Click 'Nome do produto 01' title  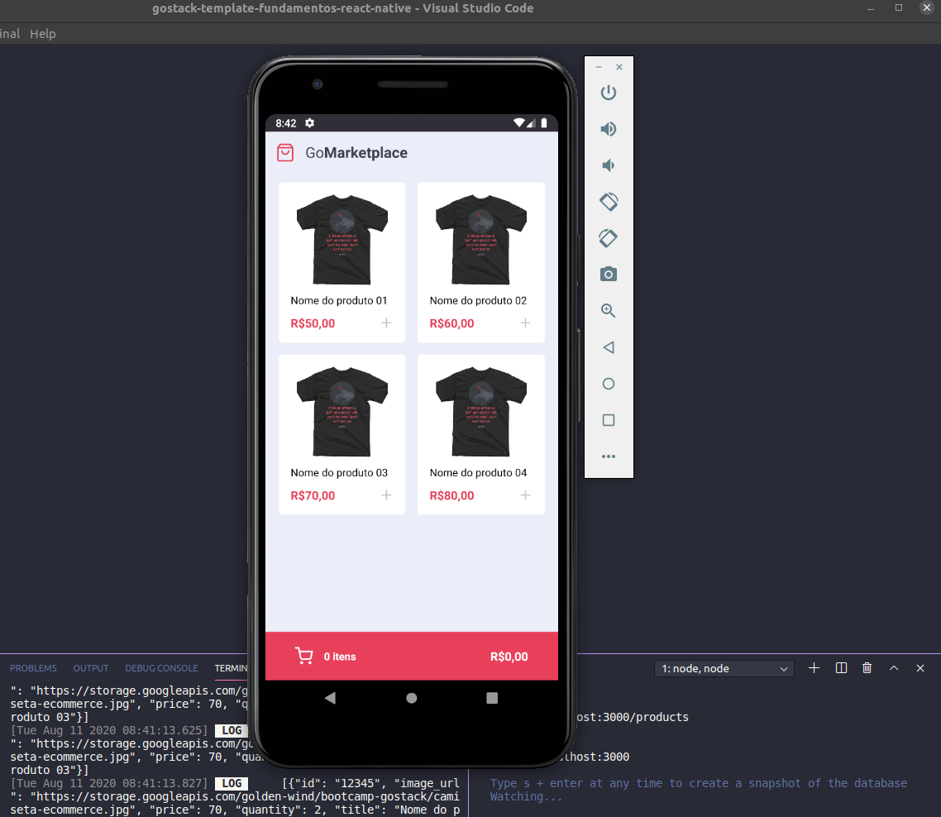coord(339,301)
